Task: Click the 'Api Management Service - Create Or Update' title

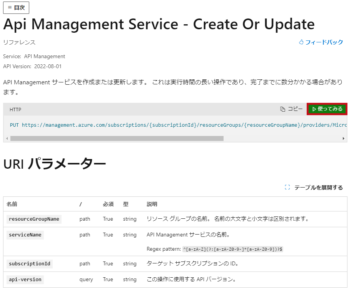Action: coord(159,25)
